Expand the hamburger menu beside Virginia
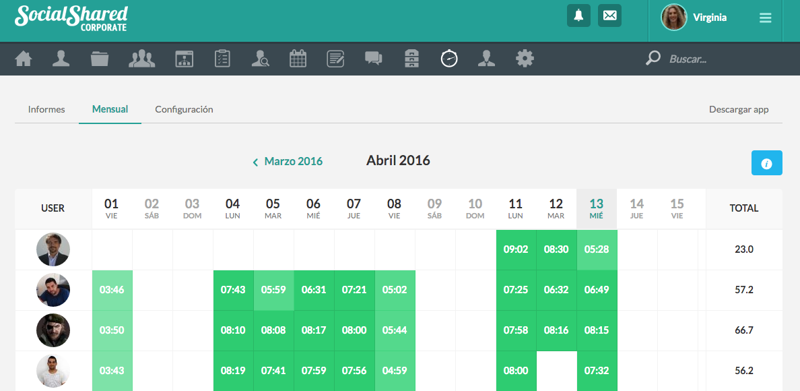The image size is (800, 391). tap(766, 18)
